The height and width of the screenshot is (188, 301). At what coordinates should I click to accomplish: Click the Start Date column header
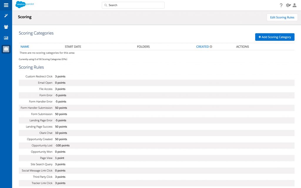[x=73, y=47]
